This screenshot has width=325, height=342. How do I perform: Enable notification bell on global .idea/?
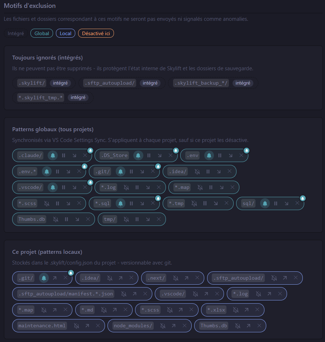point(197,172)
